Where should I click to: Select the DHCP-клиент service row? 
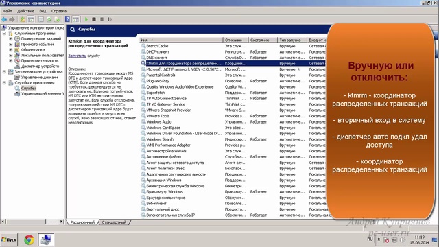point(233,52)
